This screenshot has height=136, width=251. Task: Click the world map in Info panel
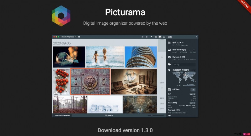click(x=184, y=78)
